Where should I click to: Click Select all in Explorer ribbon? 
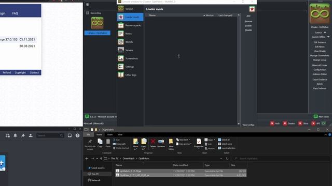(x=224, y=140)
